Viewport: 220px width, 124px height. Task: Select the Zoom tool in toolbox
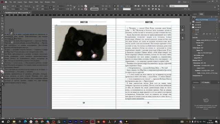click(2, 66)
